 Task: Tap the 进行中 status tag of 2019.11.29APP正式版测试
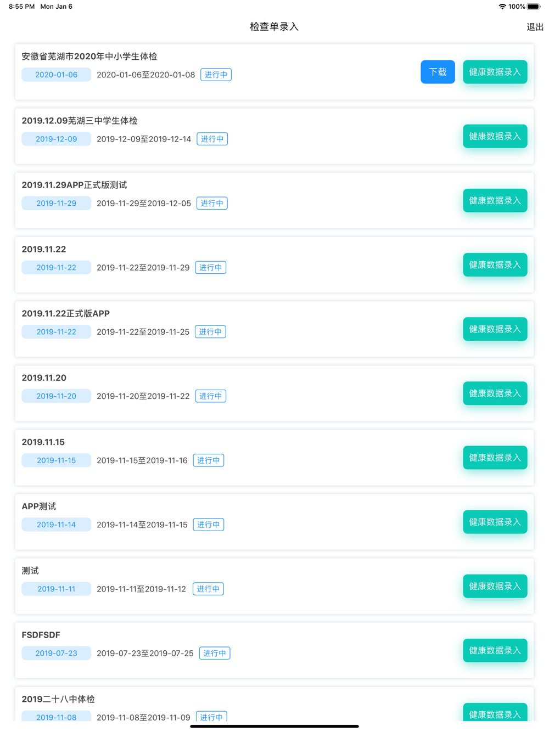pyautogui.click(x=212, y=203)
